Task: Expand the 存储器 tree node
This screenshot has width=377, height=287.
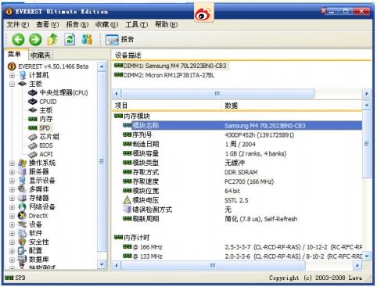Action: click(12, 198)
